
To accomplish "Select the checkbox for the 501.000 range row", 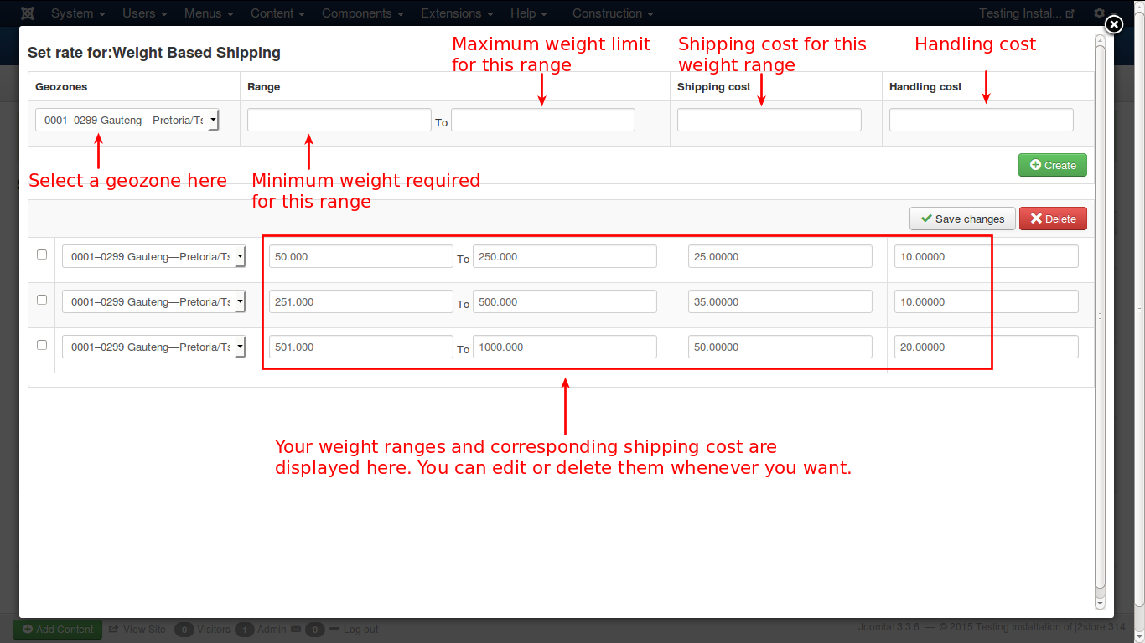I will (42, 344).
